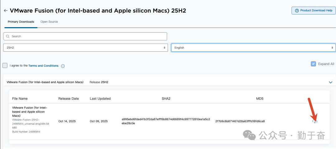
Task: Toggle the Expand All checkbox
Action: tap(313, 64)
